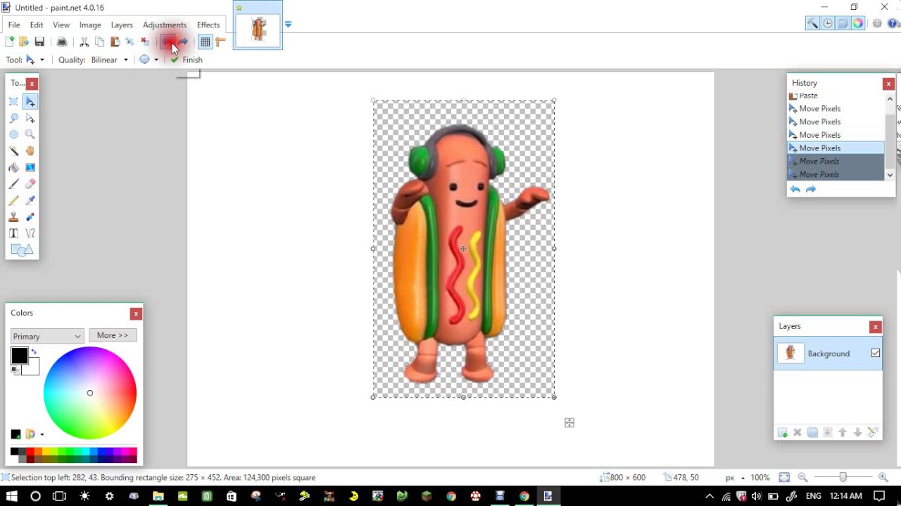Click the Print toolbar icon
Image resolution: width=901 pixels, height=506 pixels.
coord(62,42)
